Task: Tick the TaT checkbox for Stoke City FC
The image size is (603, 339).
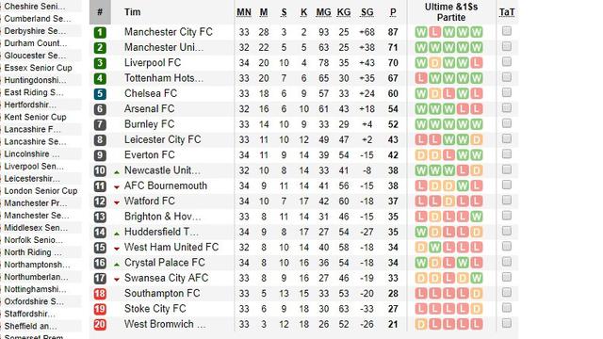Action: click(507, 308)
